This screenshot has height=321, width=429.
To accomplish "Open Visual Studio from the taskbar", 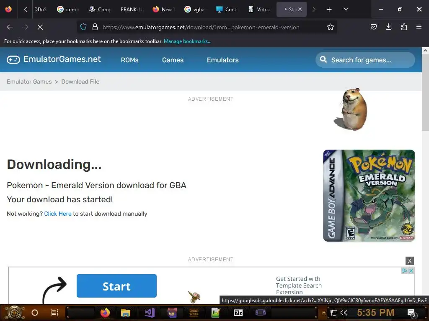I will coord(150,313).
